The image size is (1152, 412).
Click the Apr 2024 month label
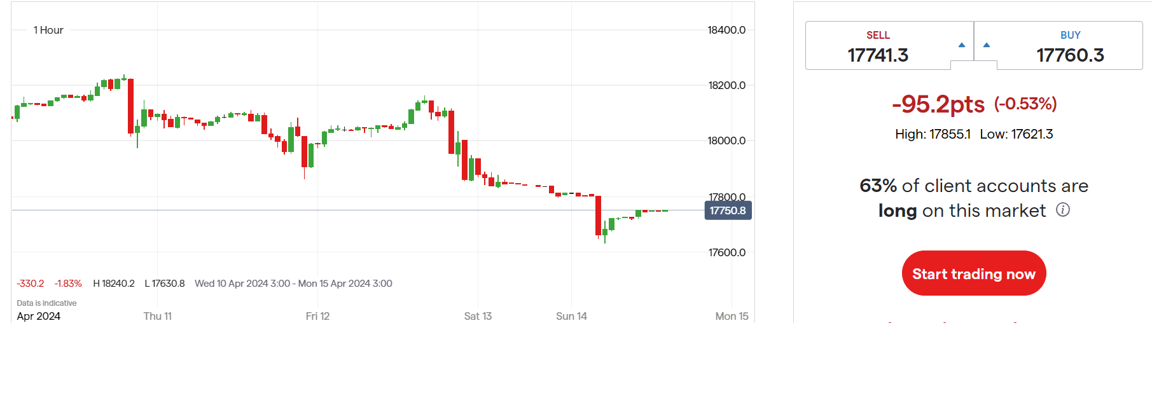(x=39, y=316)
